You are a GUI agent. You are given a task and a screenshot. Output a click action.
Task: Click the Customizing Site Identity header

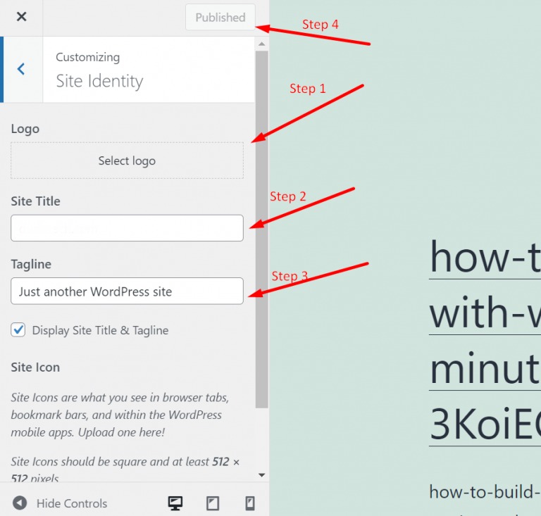99,70
